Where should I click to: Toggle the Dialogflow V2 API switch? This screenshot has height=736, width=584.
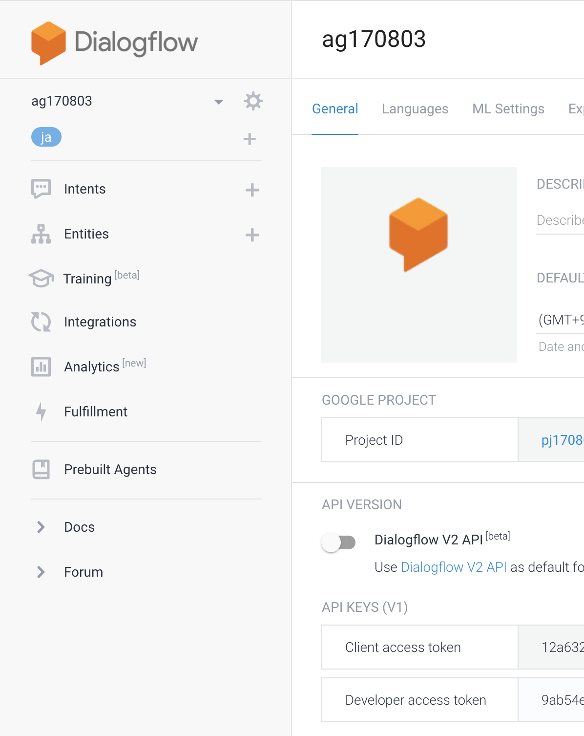click(338, 542)
